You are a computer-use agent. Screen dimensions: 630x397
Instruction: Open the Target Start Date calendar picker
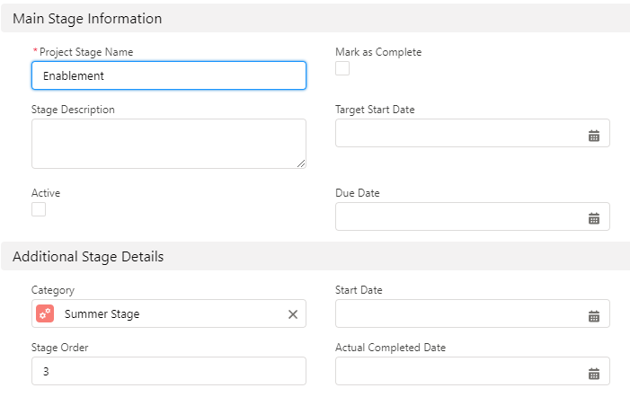click(593, 136)
